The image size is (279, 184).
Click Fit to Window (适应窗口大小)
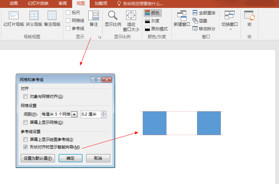coord(131,21)
